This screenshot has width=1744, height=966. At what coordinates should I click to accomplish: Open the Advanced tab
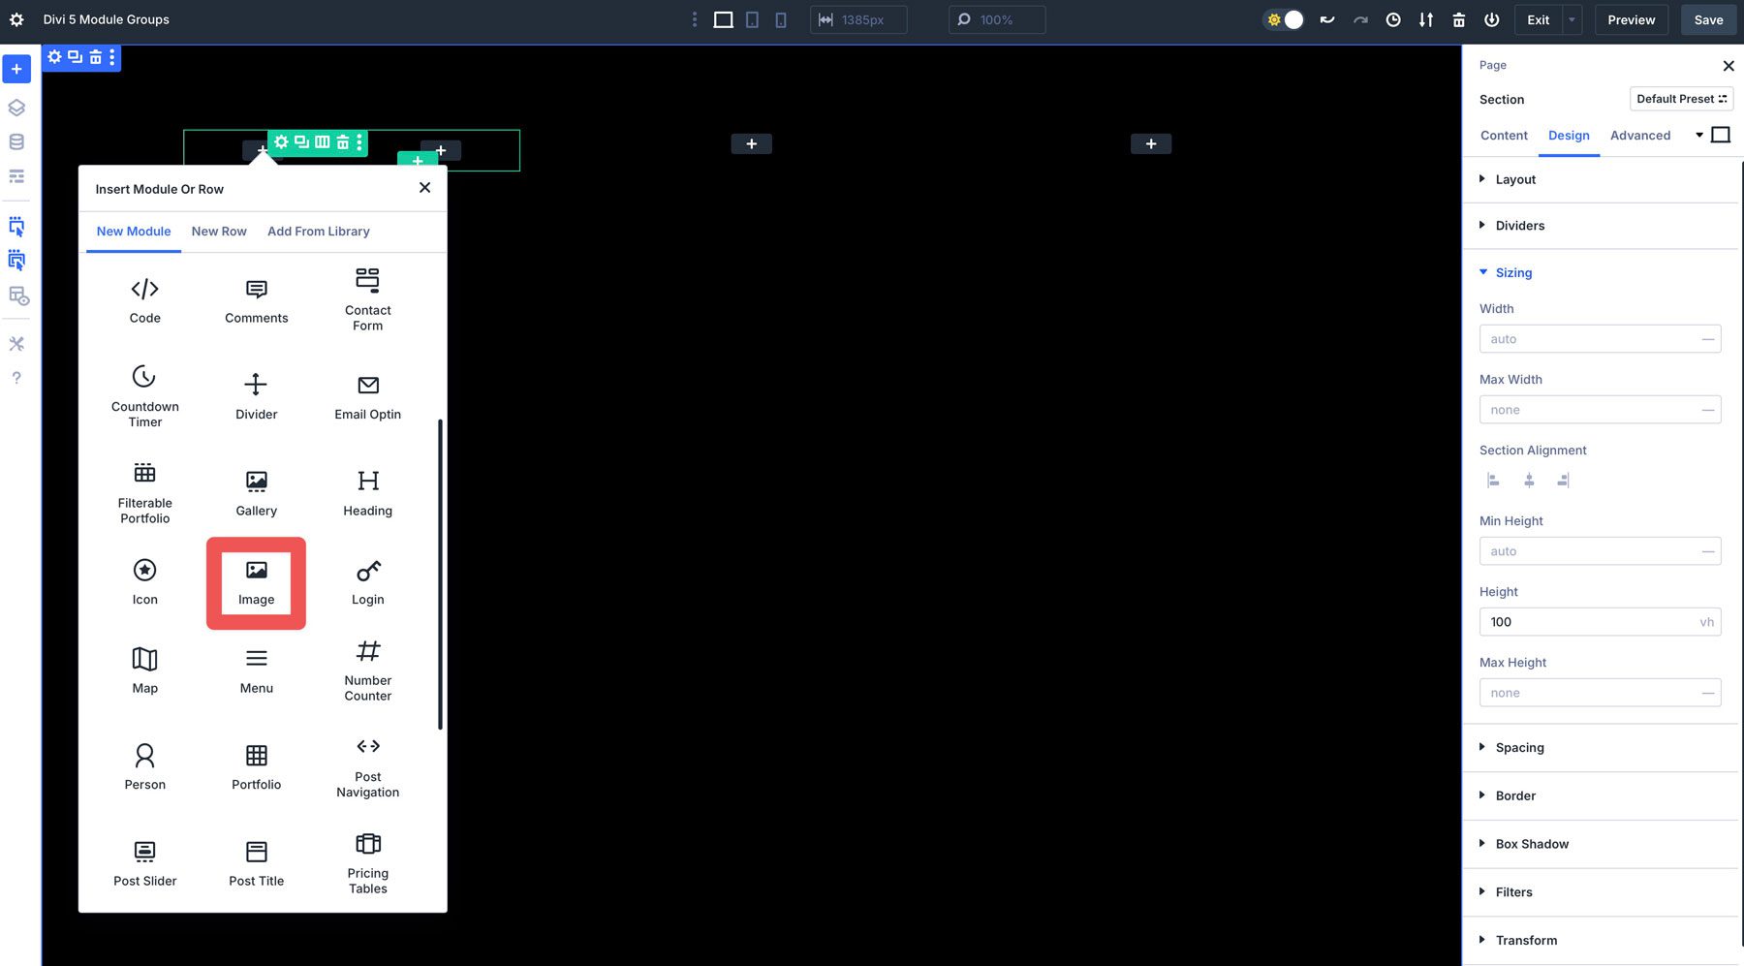pyautogui.click(x=1640, y=135)
